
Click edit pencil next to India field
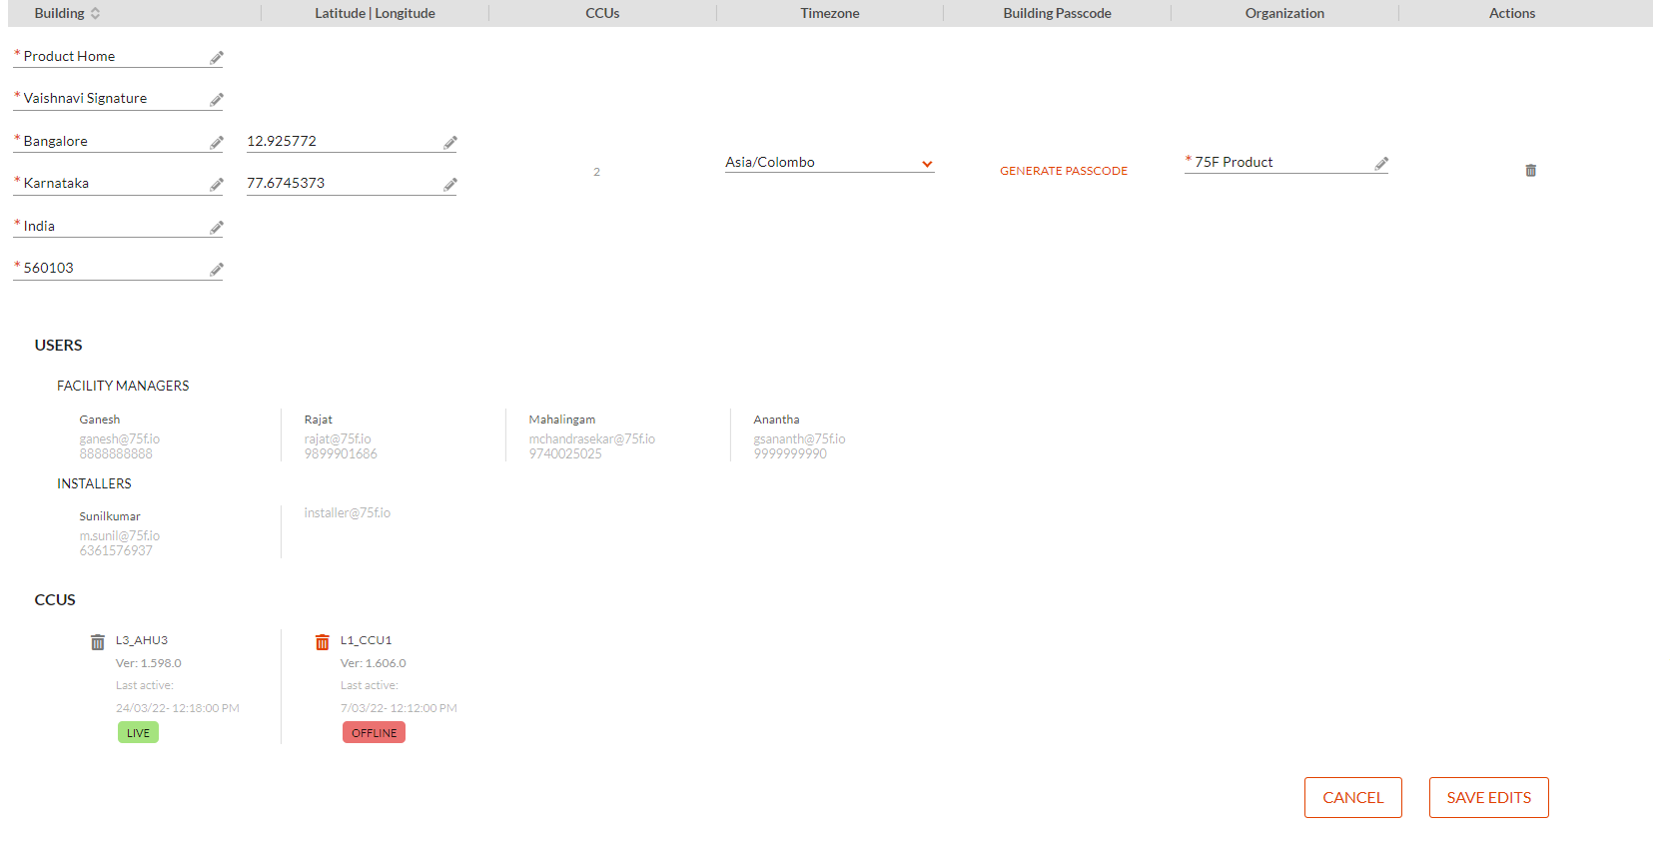pyautogui.click(x=216, y=228)
